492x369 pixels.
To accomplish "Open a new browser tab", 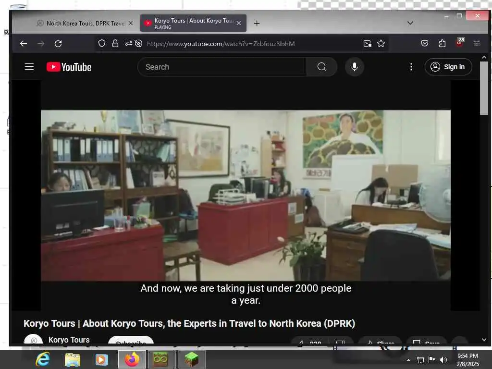I will click(x=257, y=23).
